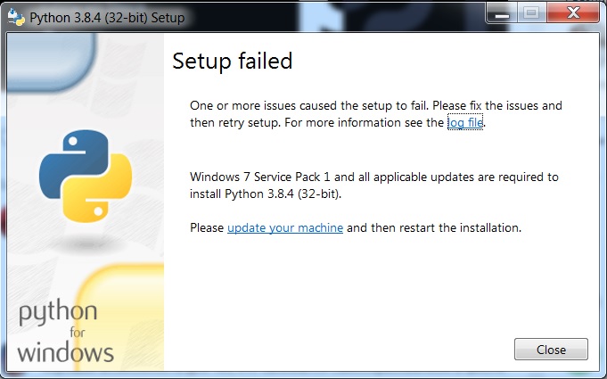Viewport: 607px width, 379px height.
Task: Click 'then restart the installation' text
Action: (433, 227)
